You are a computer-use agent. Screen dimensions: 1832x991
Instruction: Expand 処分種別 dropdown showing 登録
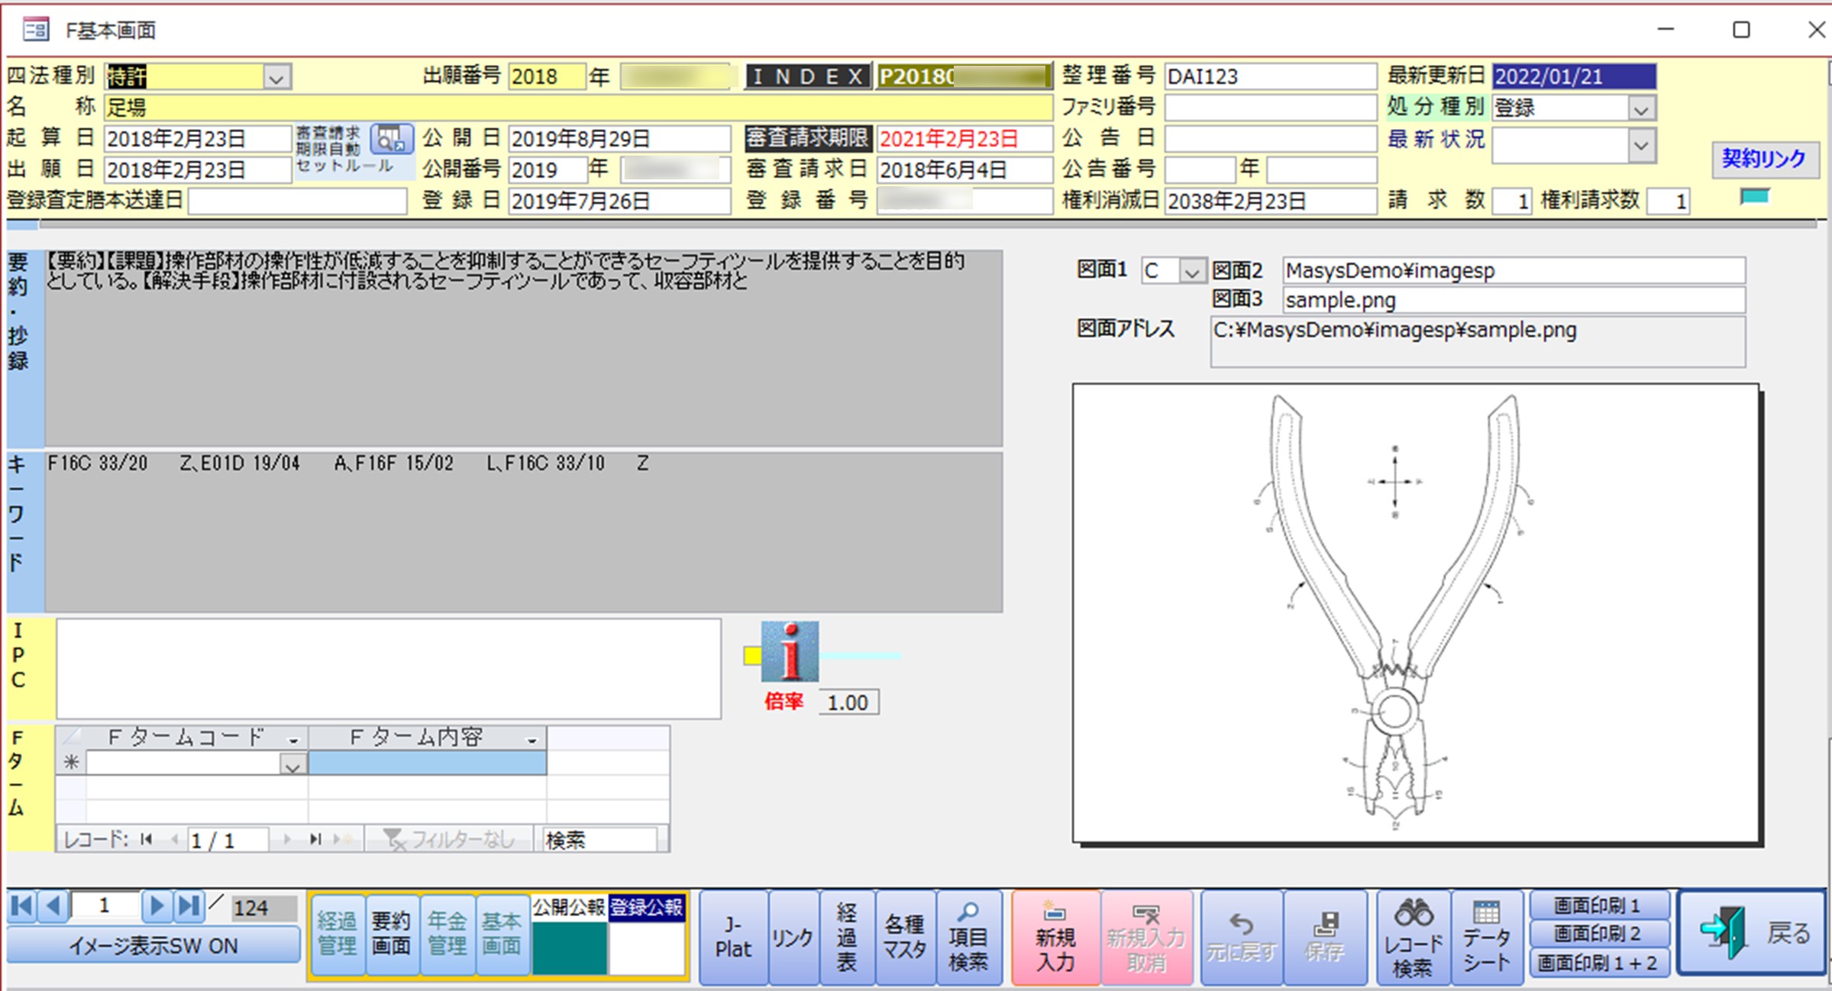coord(1641,108)
